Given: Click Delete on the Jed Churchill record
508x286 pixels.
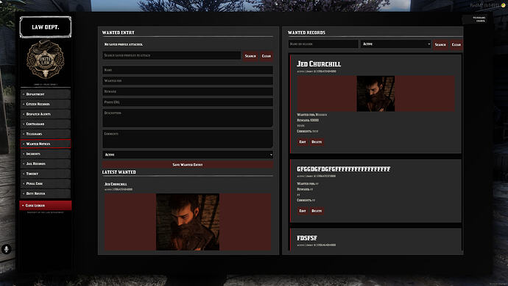Looking at the screenshot, I should point(317,142).
